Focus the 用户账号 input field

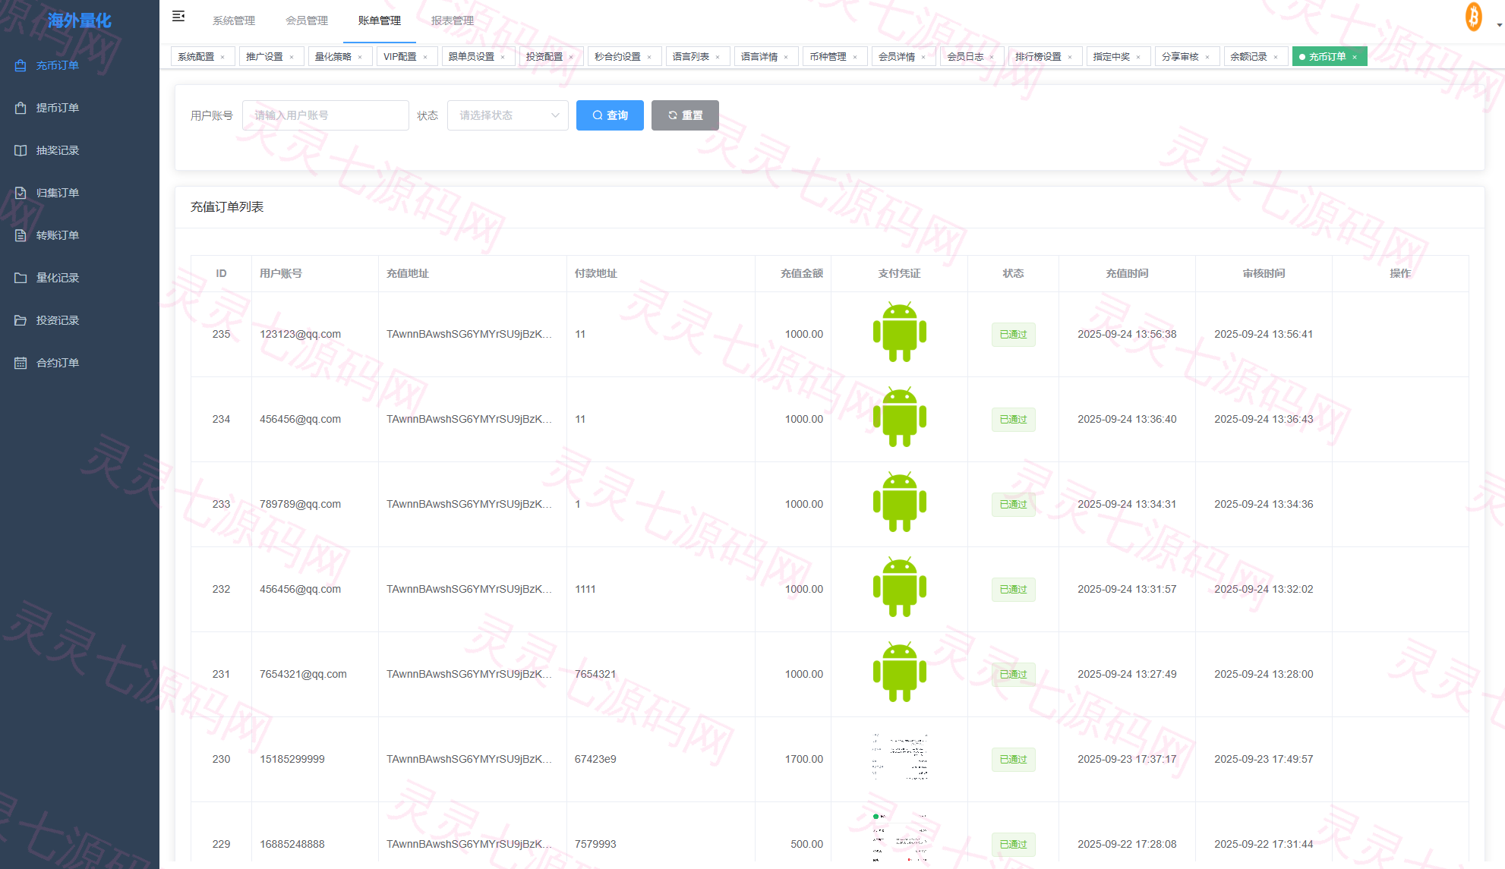pos(325,115)
